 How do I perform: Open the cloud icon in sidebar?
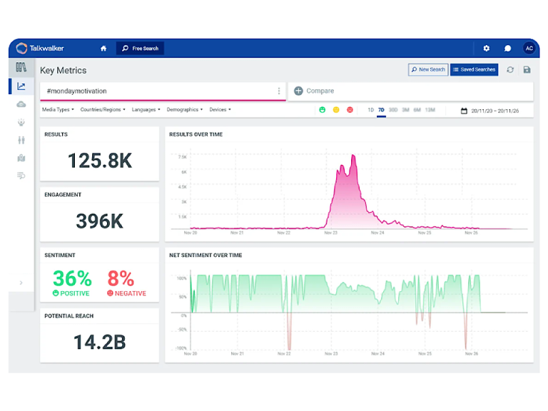click(x=21, y=104)
